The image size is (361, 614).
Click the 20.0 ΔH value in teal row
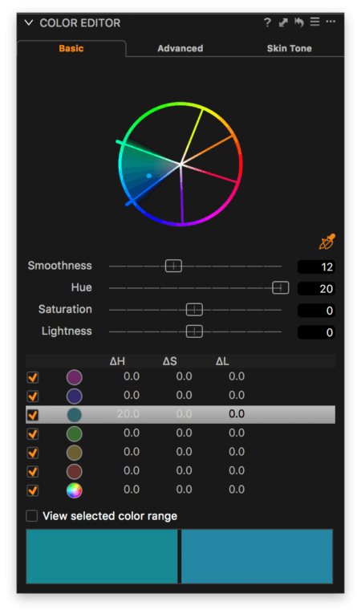click(128, 414)
